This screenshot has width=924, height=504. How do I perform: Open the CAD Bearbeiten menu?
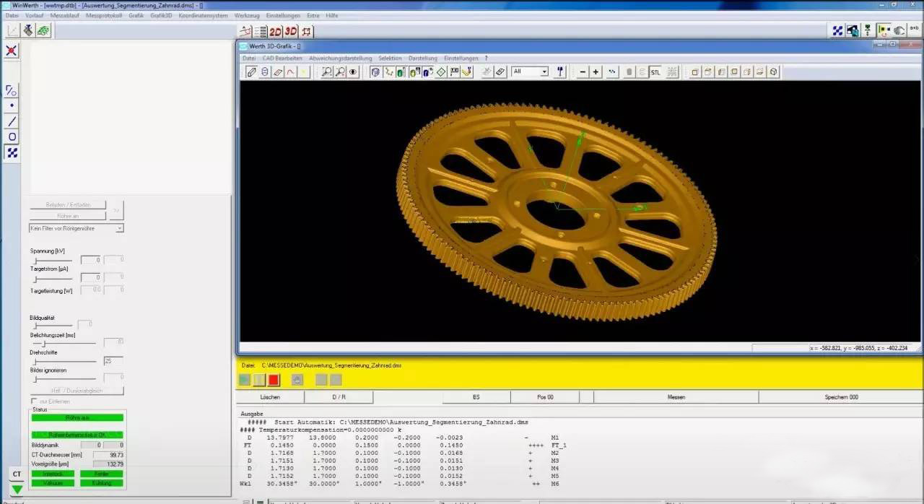coord(282,58)
